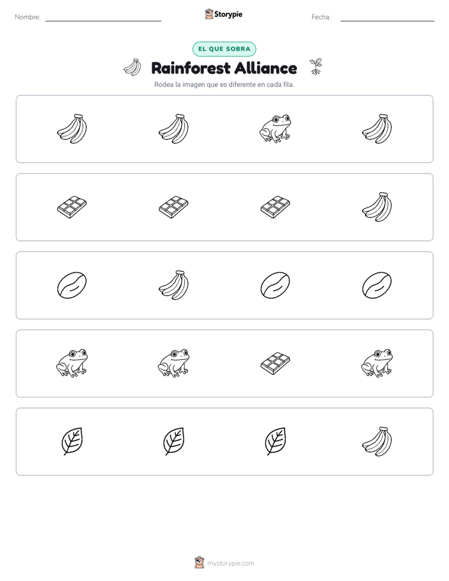The image size is (449, 581).
Task: Pick the banana among coffee beans in row three
Action: coord(174,285)
